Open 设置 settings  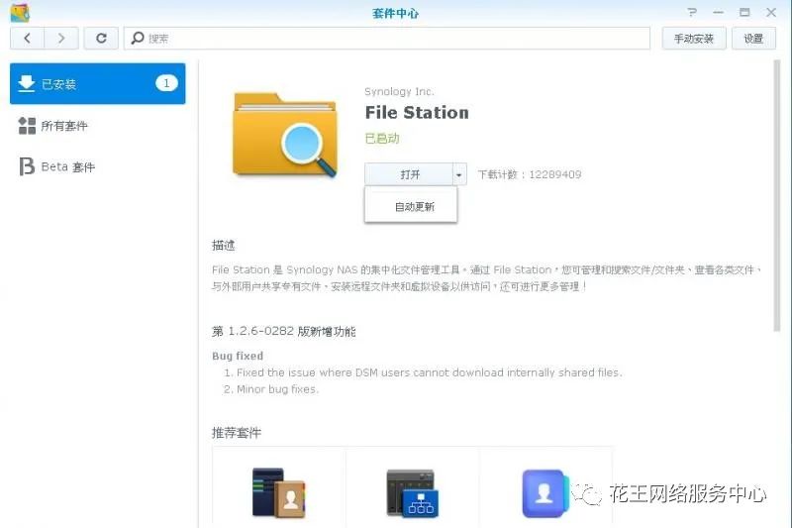click(753, 39)
